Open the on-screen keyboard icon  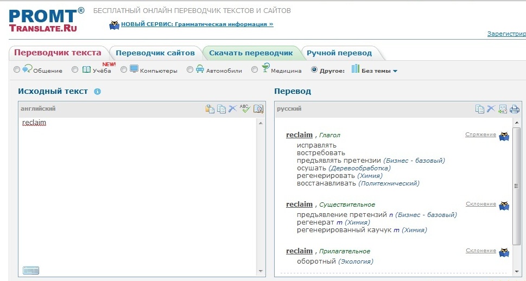(x=31, y=270)
